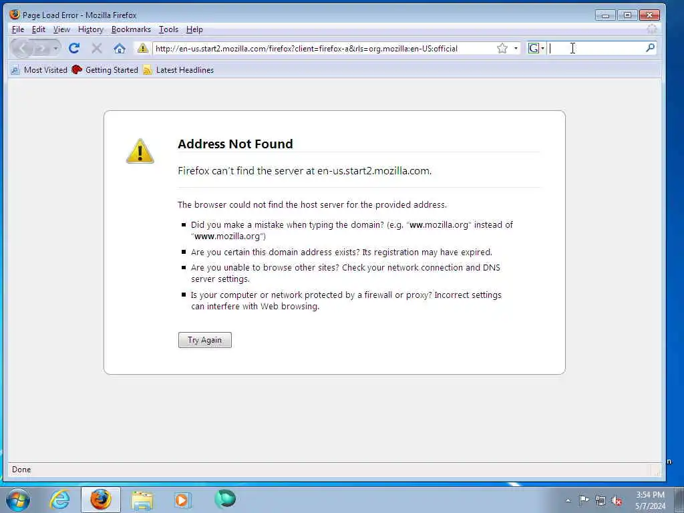The width and height of the screenshot is (684, 513).
Task: Click the throbber activity icon at menu bar right
Action: click(652, 29)
